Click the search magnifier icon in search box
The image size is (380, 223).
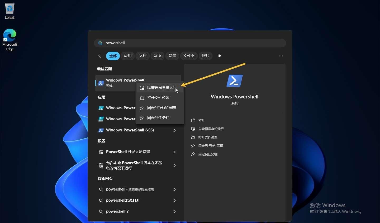(x=100, y=43)
